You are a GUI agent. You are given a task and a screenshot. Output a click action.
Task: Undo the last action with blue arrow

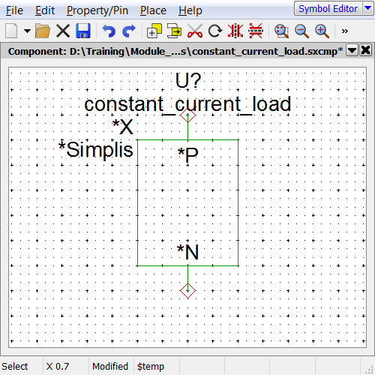click(x=109, y=31)
